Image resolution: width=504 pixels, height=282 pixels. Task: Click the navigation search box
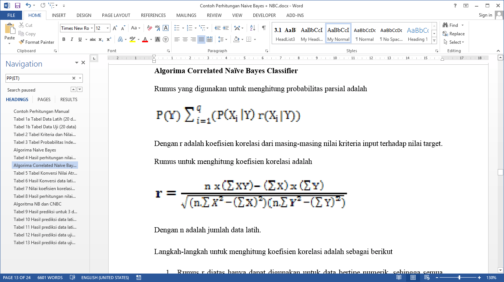38,78
